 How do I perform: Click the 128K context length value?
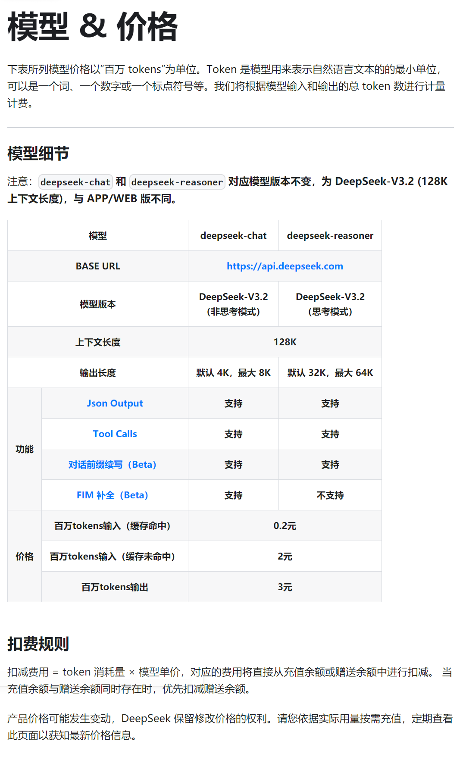tap(285, 342)
